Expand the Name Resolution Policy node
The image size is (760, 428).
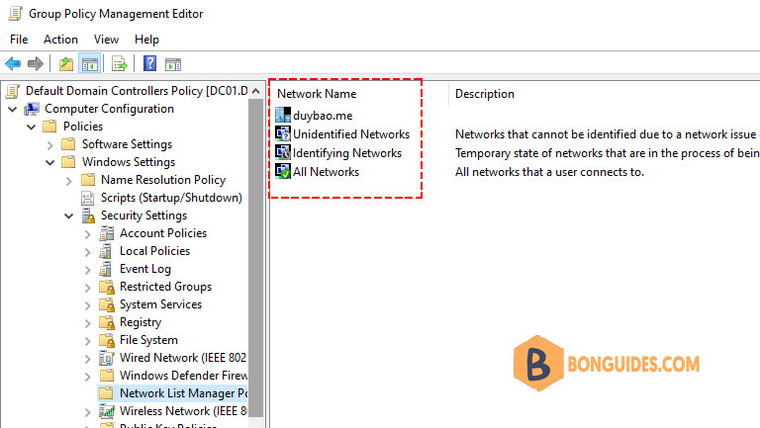click(x=69, y=181)
